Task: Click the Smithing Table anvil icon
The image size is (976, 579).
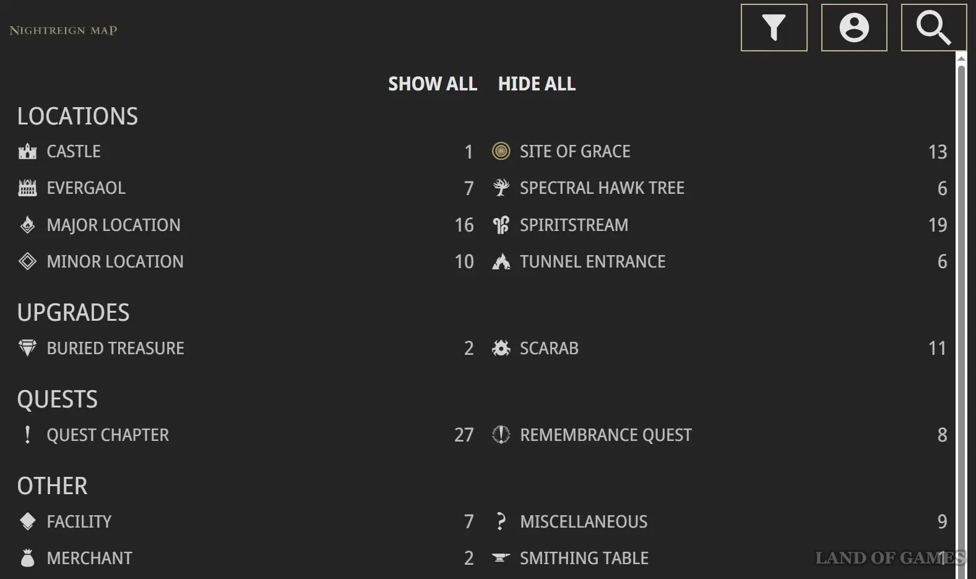Action: (x=501, y=558)
